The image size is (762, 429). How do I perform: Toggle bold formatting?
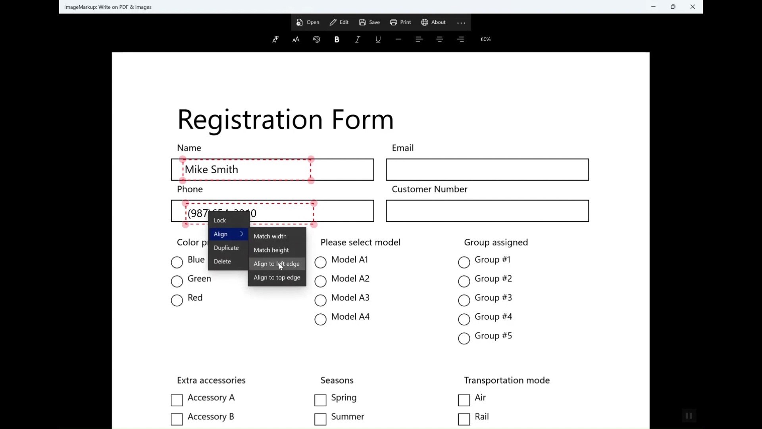337,39
